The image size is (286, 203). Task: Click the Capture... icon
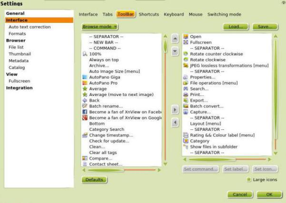186,112
